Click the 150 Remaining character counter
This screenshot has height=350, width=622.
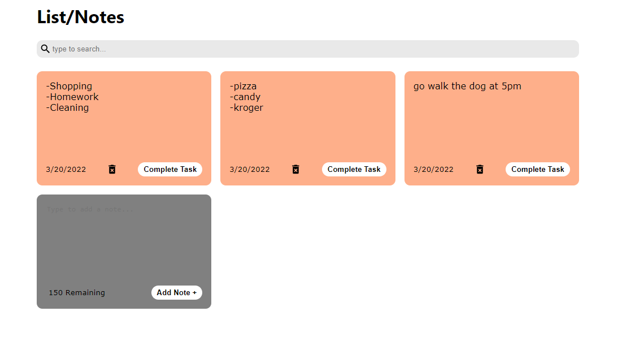click(x=77, y=293)
